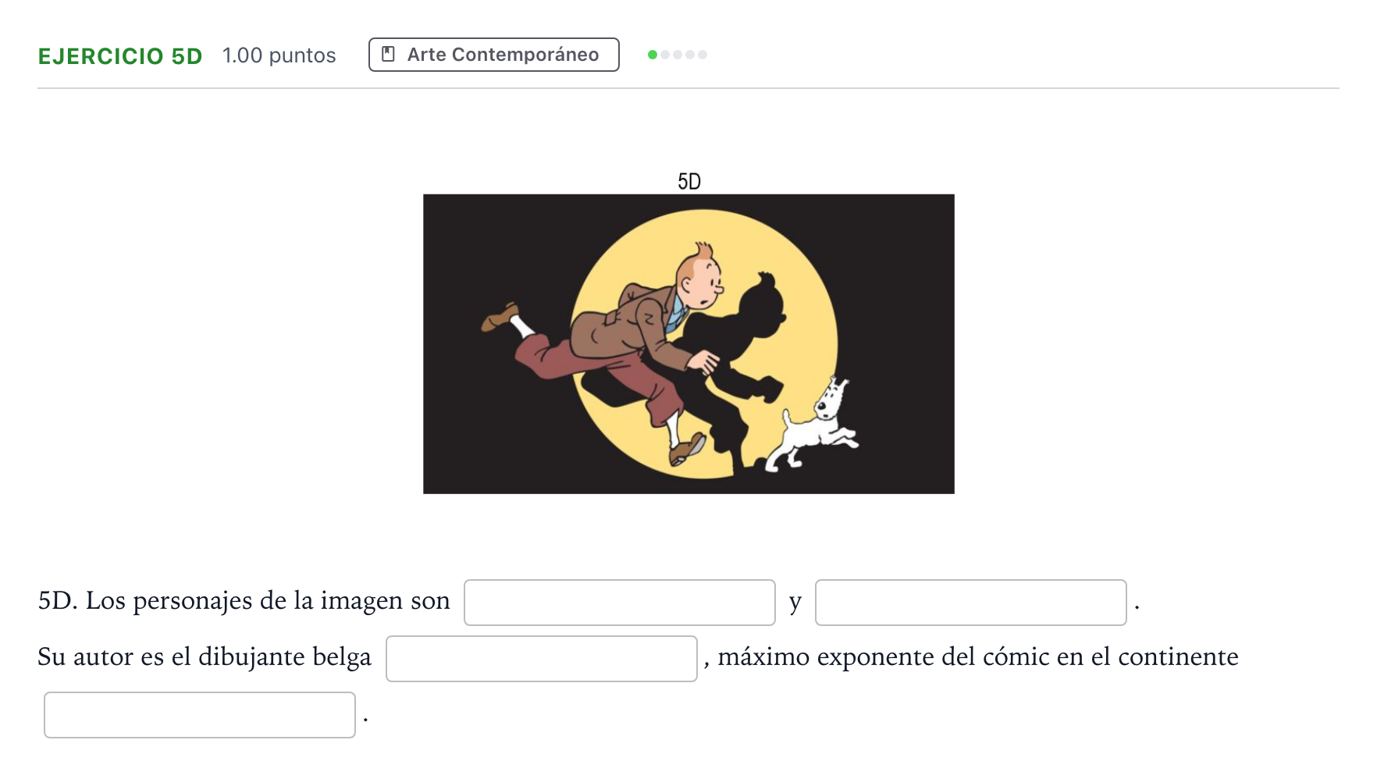The height and width of the screenshot is (779, 1377).
Task: Click the text 'Los personajes de la imagen son'
Action: [x=268, y=601]
